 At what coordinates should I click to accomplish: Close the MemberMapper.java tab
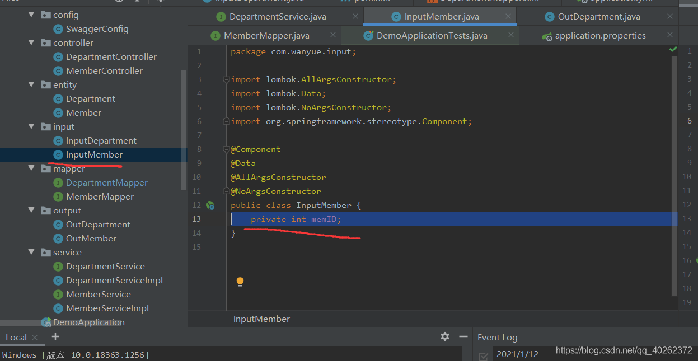click(x=333, y=35)
